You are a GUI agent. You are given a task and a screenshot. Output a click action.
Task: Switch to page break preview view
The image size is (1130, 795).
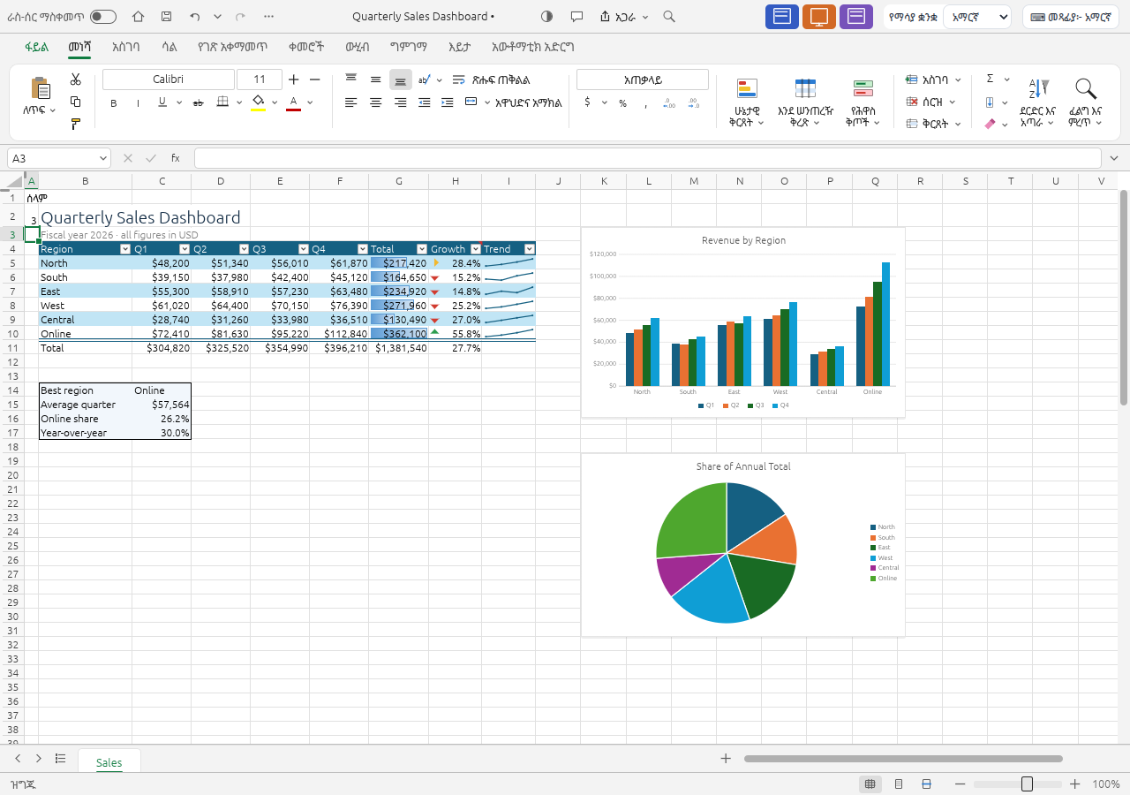point(926,784)
